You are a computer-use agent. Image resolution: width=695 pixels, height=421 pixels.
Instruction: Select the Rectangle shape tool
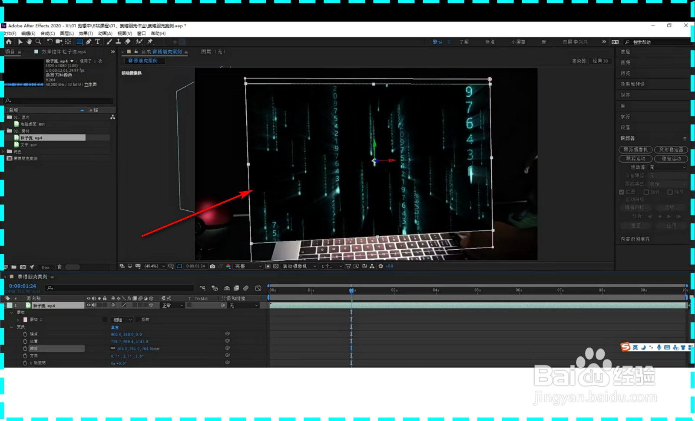(x=79, y=42)
